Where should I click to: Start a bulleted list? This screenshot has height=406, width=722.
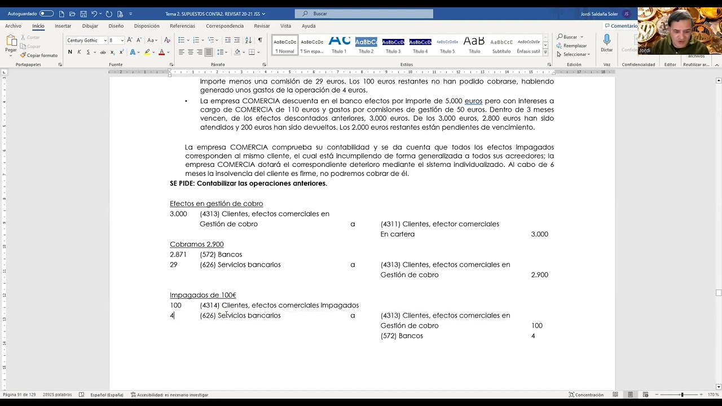tap(181, 40)
